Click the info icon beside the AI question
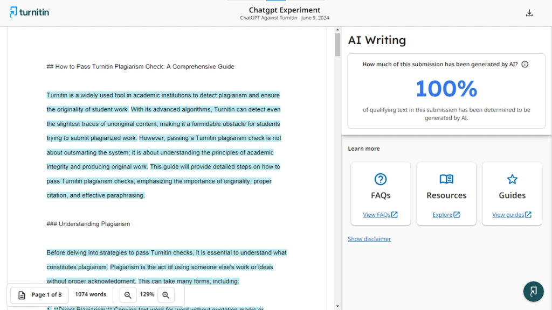 525,64
